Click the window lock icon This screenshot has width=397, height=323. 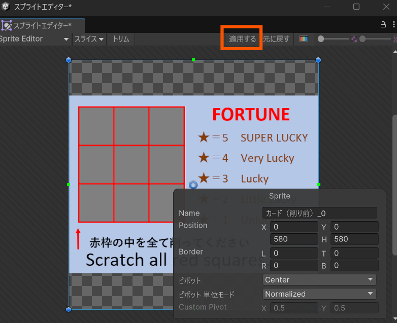pyautogui.click(x=383, y=24)
